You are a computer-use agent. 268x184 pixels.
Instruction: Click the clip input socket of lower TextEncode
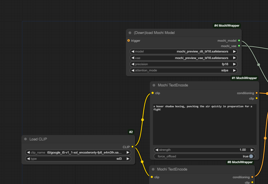click(152, 177)
